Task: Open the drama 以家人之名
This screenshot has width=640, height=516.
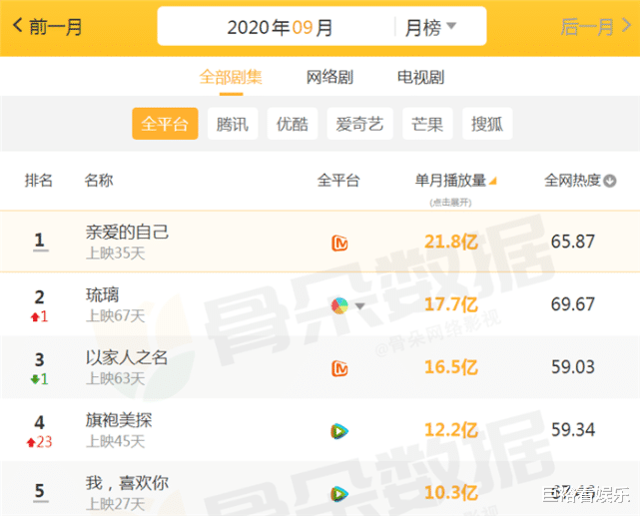Action: click(x=127, y=357)
